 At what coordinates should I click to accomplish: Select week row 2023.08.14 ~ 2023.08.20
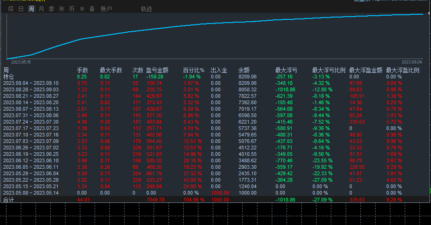coord(215,102)
